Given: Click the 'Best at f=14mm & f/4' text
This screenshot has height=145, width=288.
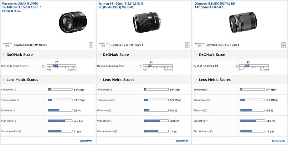Looking at the screenshot, I should coord(205,66).
